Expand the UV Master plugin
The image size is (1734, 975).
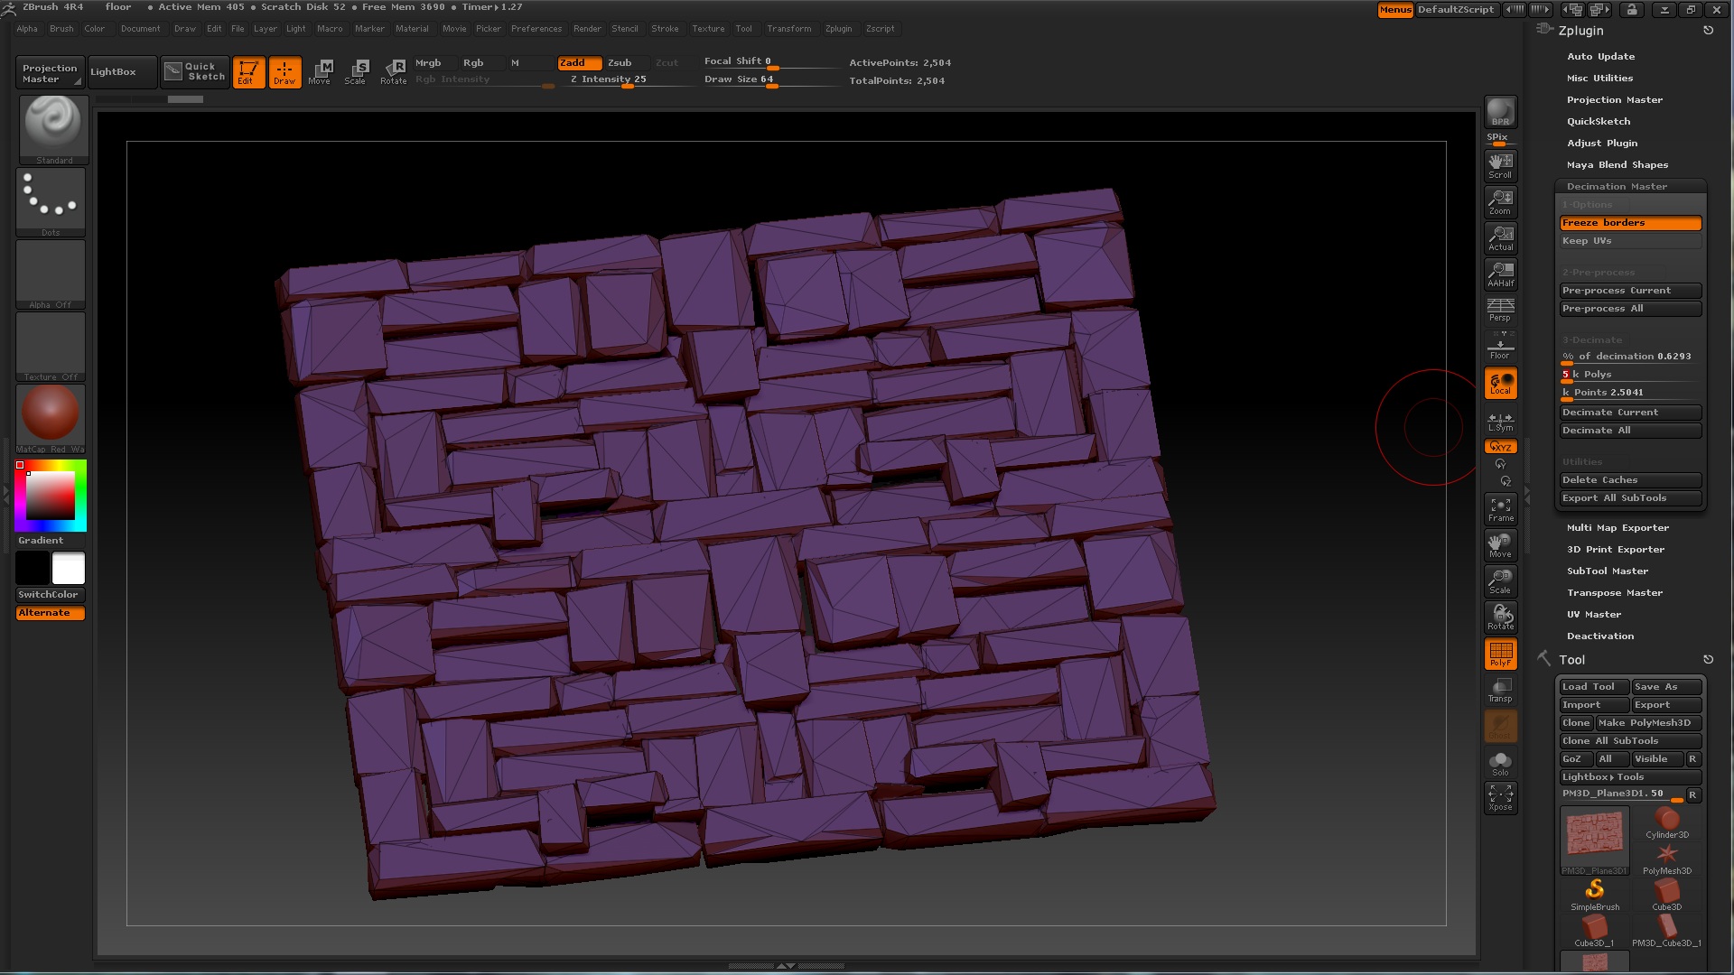(x=1593, y=615)
